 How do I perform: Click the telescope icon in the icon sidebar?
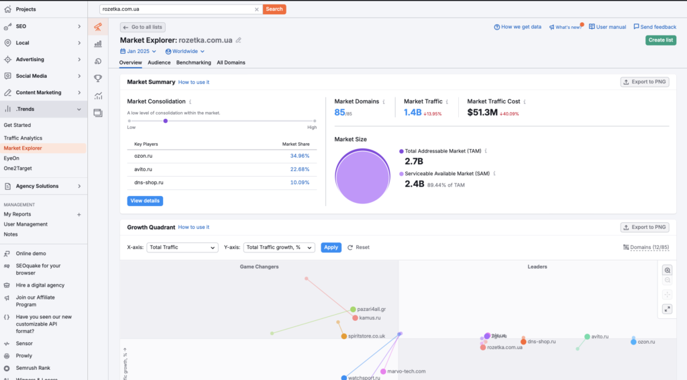pos(98,27)
